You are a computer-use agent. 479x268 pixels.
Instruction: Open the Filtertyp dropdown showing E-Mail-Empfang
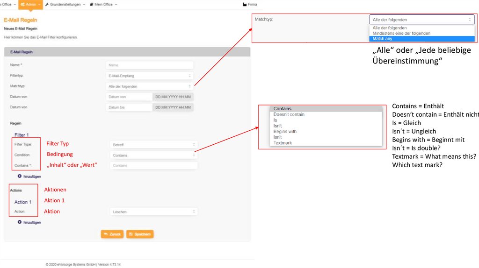[149, 76]
